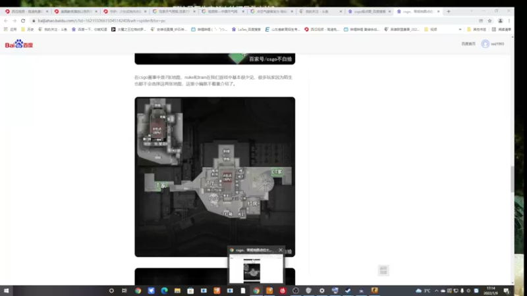The width and height of the screenshot is (527, 296).
Task: Open the LaTex bookmark
Action: (x=246, y=30)
